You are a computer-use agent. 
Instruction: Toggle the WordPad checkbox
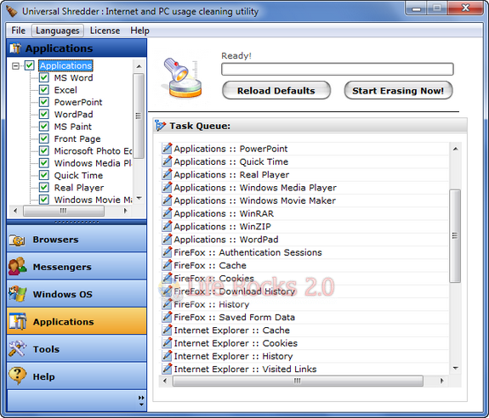44,114
